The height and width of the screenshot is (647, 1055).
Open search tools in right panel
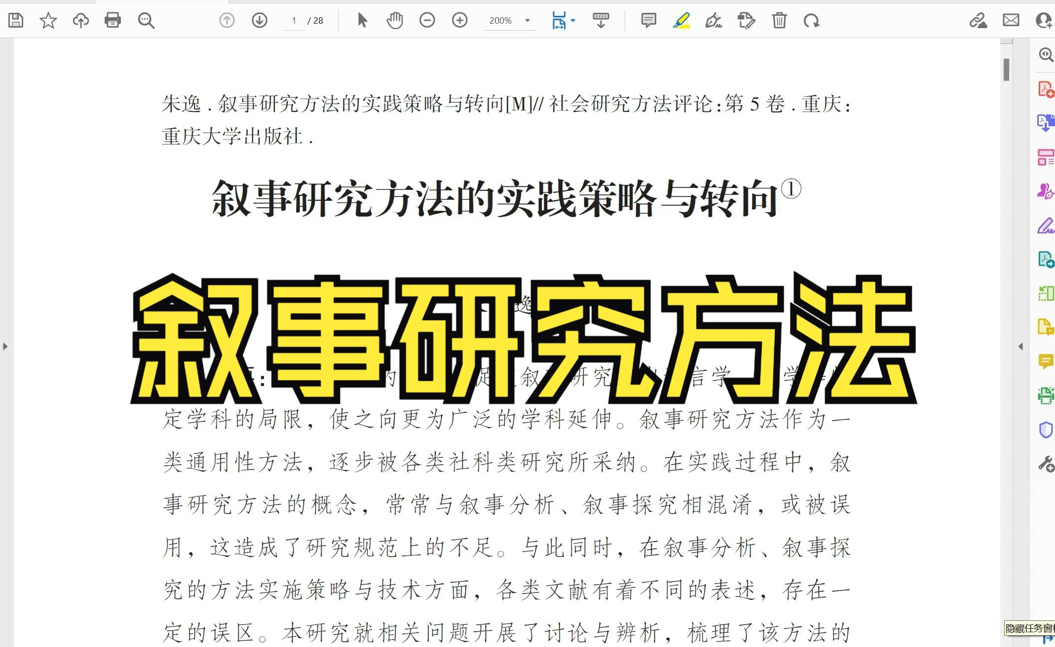click(1045, 54)
